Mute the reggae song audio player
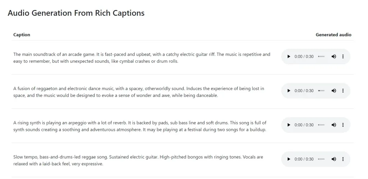The height and width of the screenshot is (179, 368). coord(334,159)
